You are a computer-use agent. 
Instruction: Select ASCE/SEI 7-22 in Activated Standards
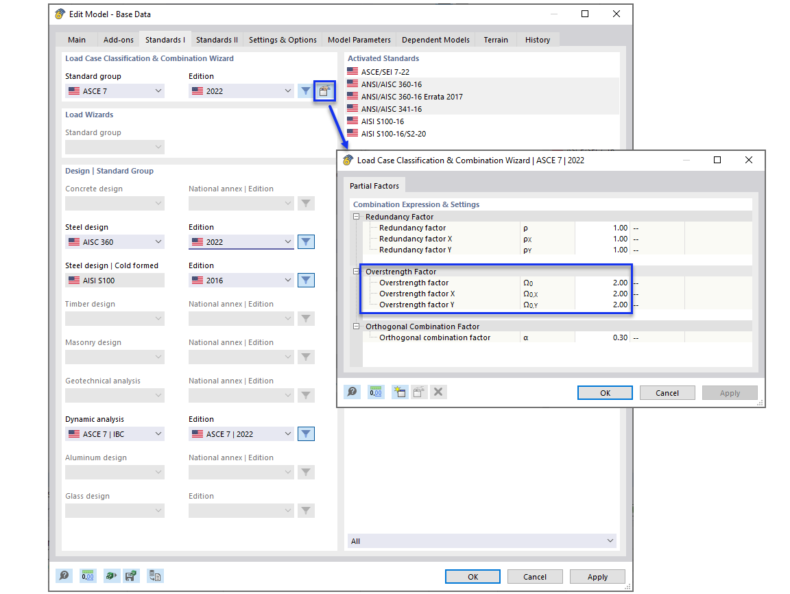point(482,72)
